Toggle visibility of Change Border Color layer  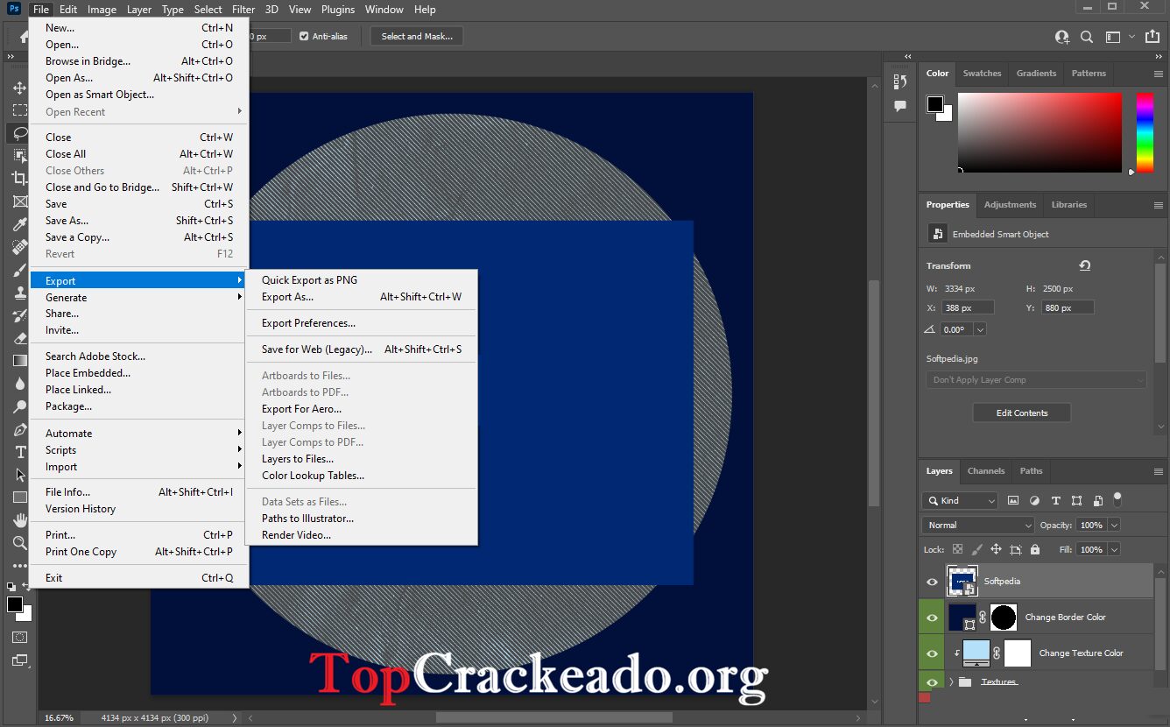(x=931, y=618)
